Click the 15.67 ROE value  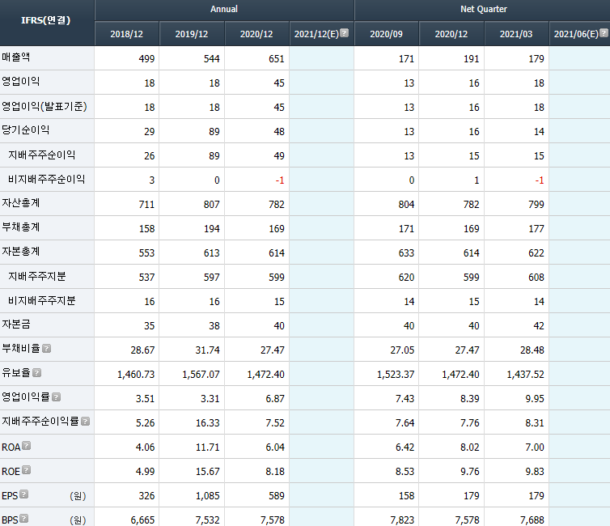coord(208,472)
